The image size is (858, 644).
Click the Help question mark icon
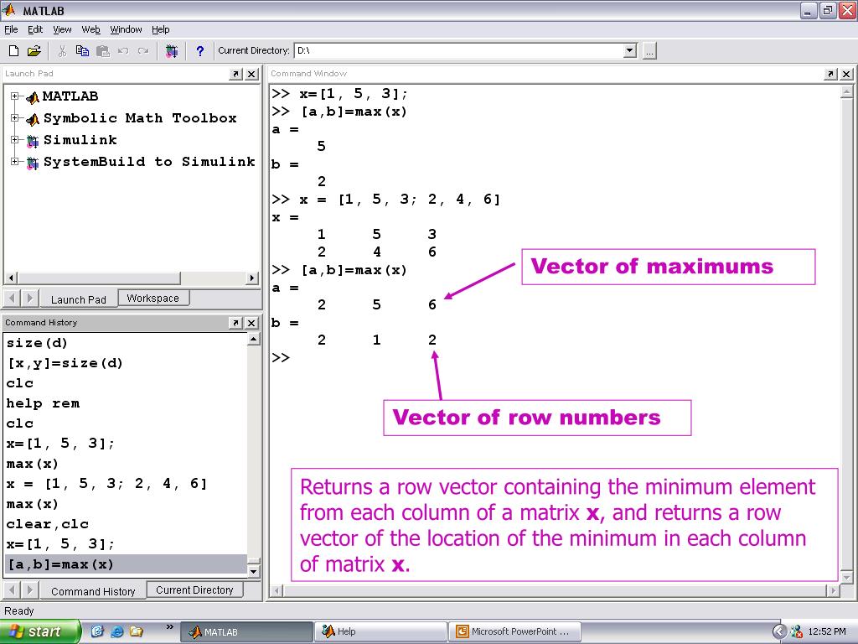(x=199, y=51)
